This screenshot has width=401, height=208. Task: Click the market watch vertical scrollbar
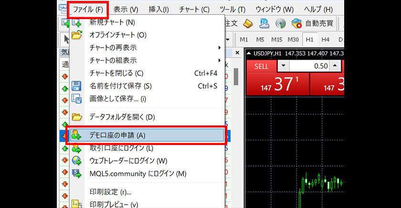tap(236, 77)
